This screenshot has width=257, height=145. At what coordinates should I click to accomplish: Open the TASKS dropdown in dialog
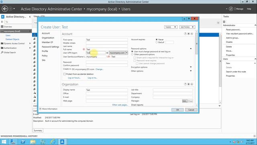coord(171,27)
